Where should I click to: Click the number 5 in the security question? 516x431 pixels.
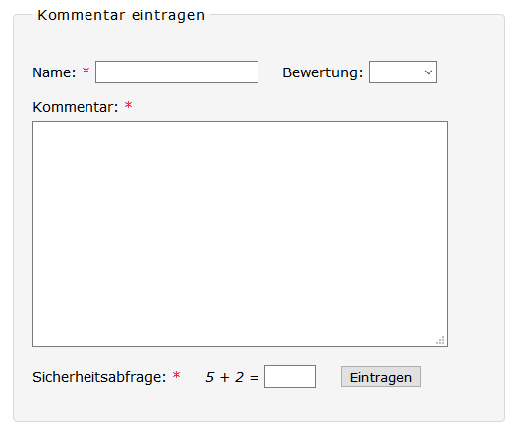pos(210,377)
